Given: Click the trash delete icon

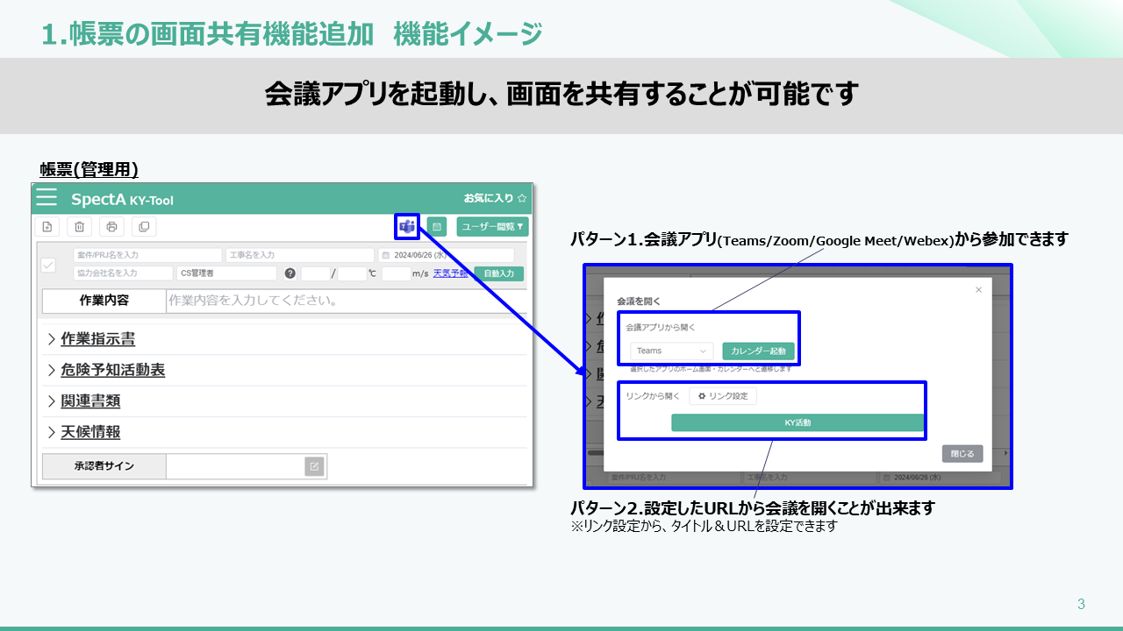Looking at the screenshot, I should 79,227.
